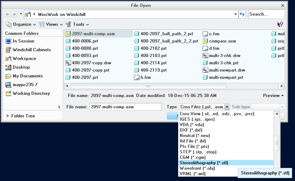Select part file 400-2119.prt
This screenshot has width=295, height=181.
click(x=151, y=70)
